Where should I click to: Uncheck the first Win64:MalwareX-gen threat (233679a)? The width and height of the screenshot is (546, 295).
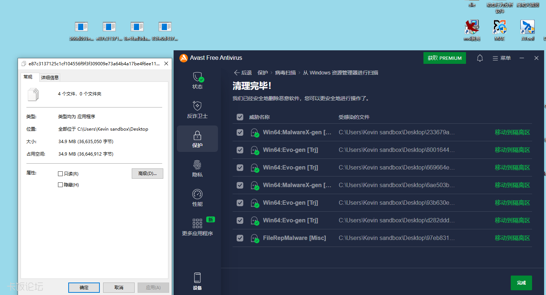tap(240, 132)
